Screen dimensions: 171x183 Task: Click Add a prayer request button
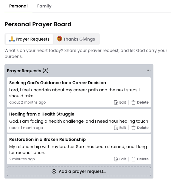tap(79, 171)
